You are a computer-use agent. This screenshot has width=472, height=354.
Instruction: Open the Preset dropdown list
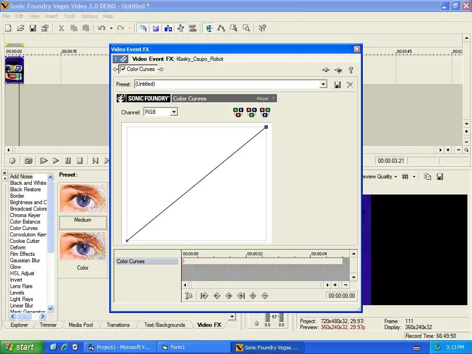pyautogui.click(x=323, y=84)
